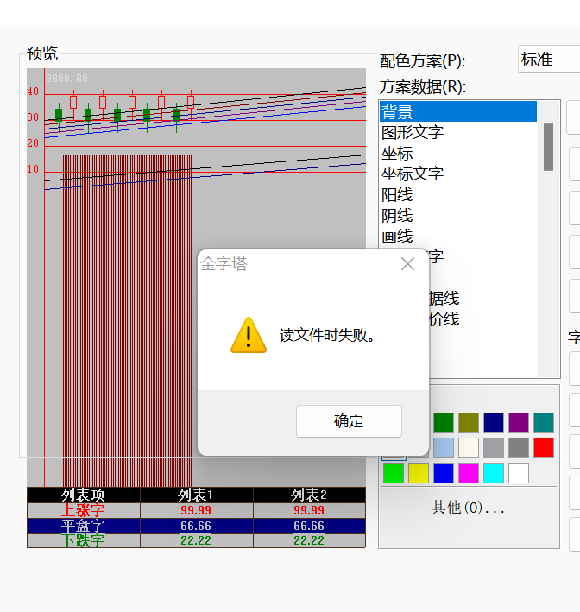Pick the red color swatch
The image size is (580, 612).
pos(544,448)
